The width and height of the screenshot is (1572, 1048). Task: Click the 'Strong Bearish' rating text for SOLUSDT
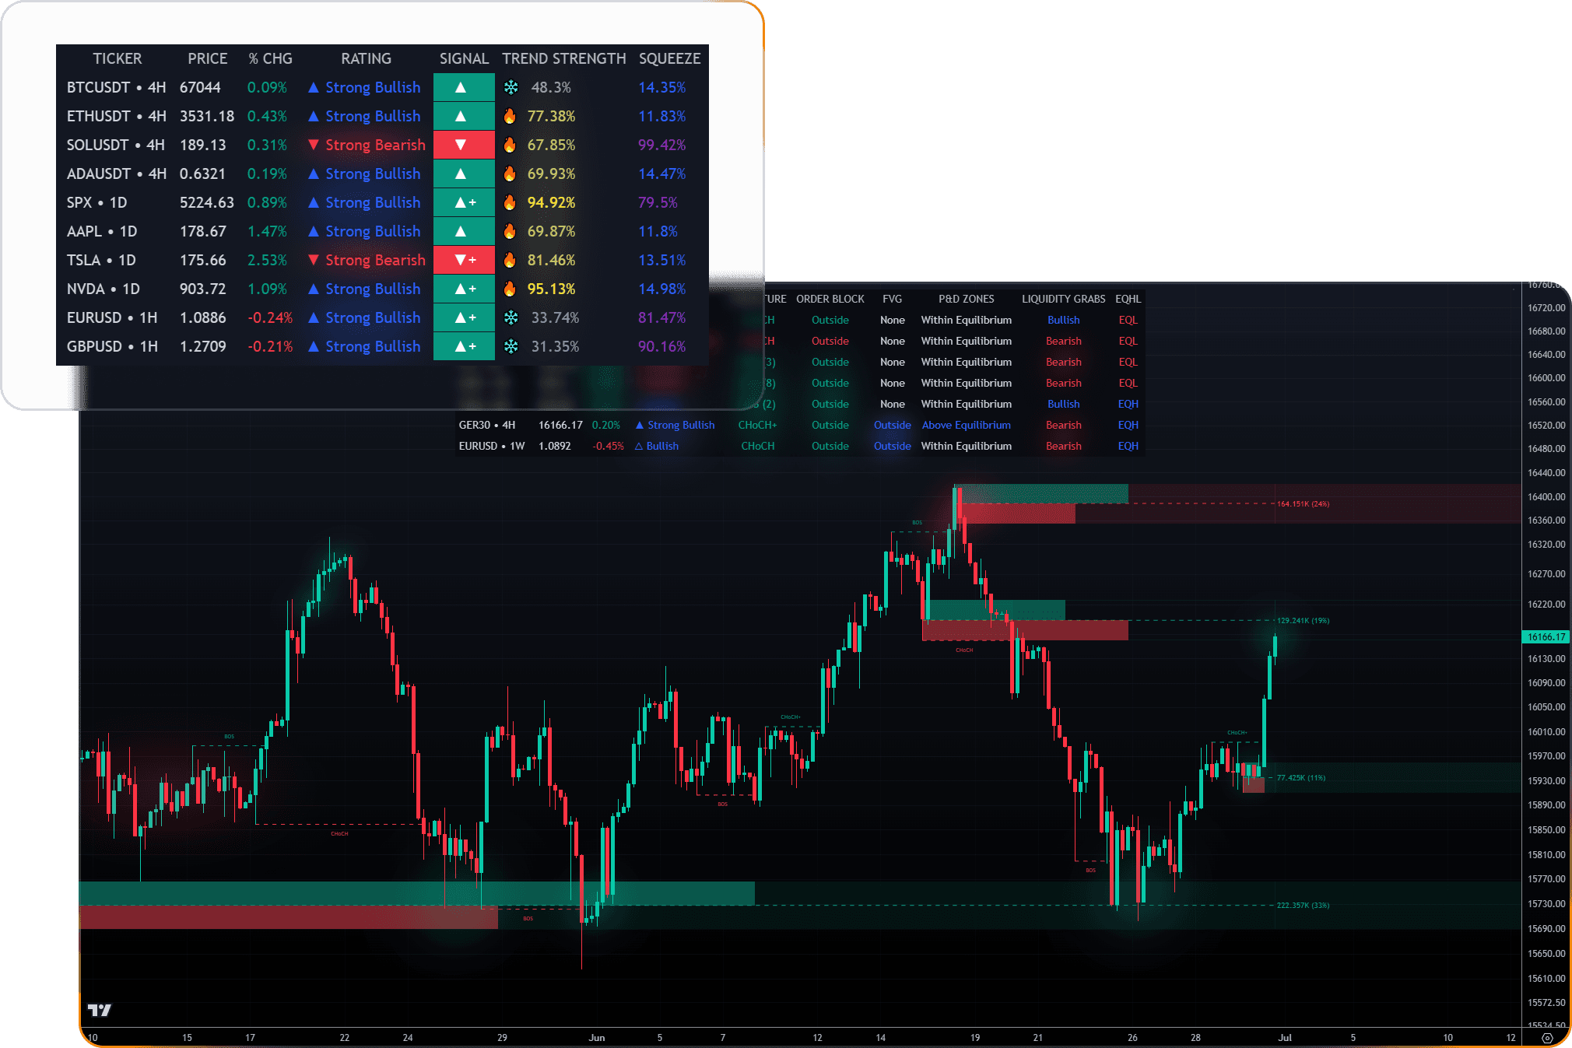375,145
